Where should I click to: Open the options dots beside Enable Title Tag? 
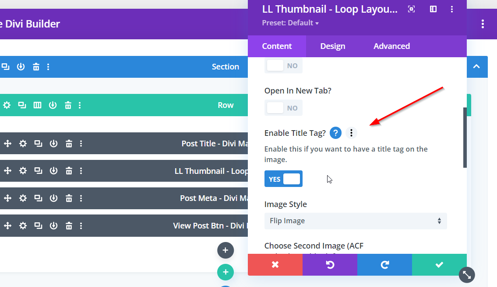(x=351, y=133)
